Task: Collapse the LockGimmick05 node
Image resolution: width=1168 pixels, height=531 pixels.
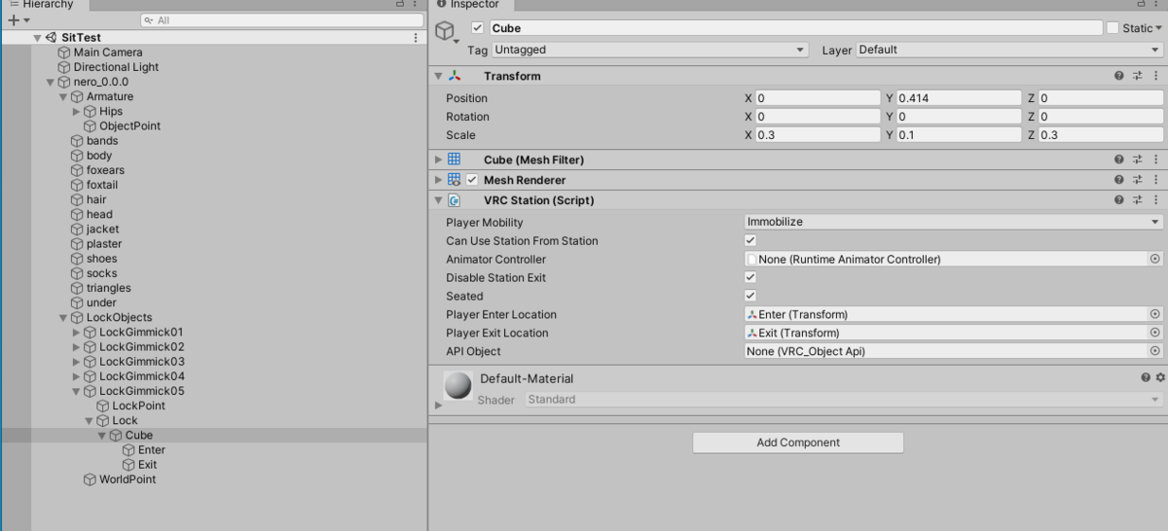Action: [77, 392]
